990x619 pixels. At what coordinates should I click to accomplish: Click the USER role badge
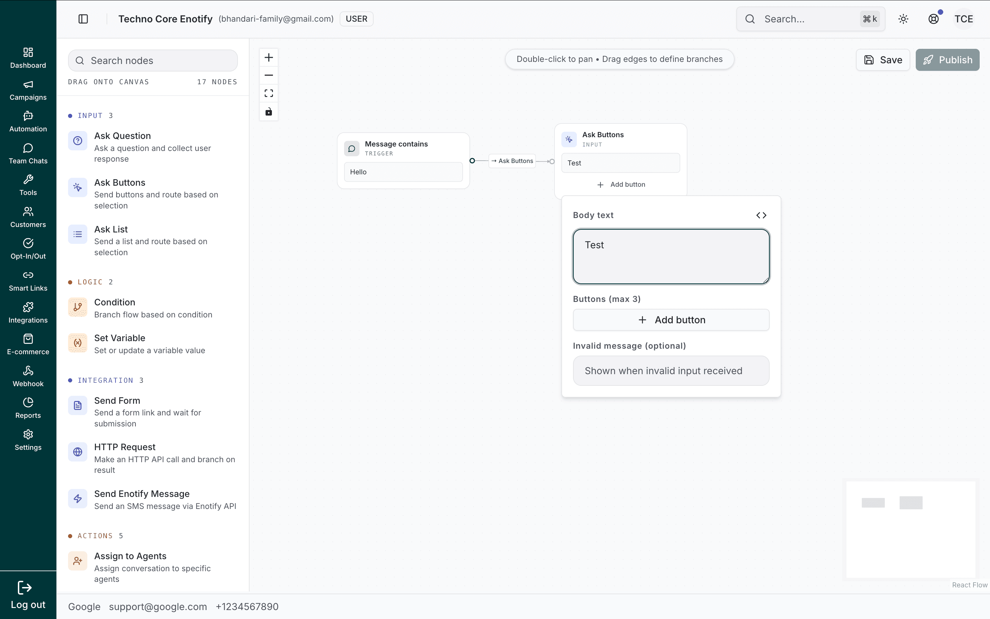[x=356, y=19]
